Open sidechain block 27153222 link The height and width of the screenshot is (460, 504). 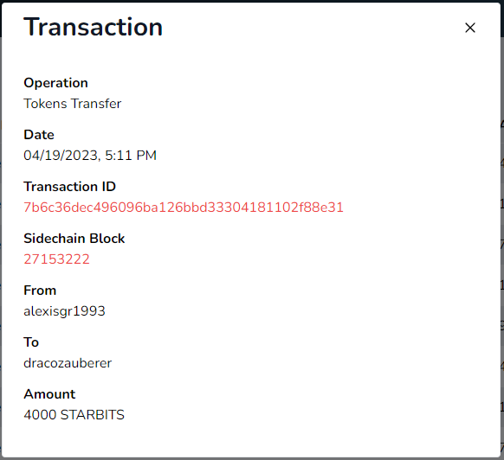pos(56,259)
